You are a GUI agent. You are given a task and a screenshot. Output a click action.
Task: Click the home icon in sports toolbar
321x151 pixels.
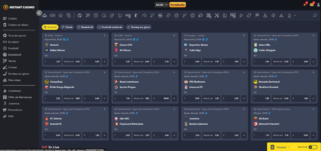coord(45,15)
